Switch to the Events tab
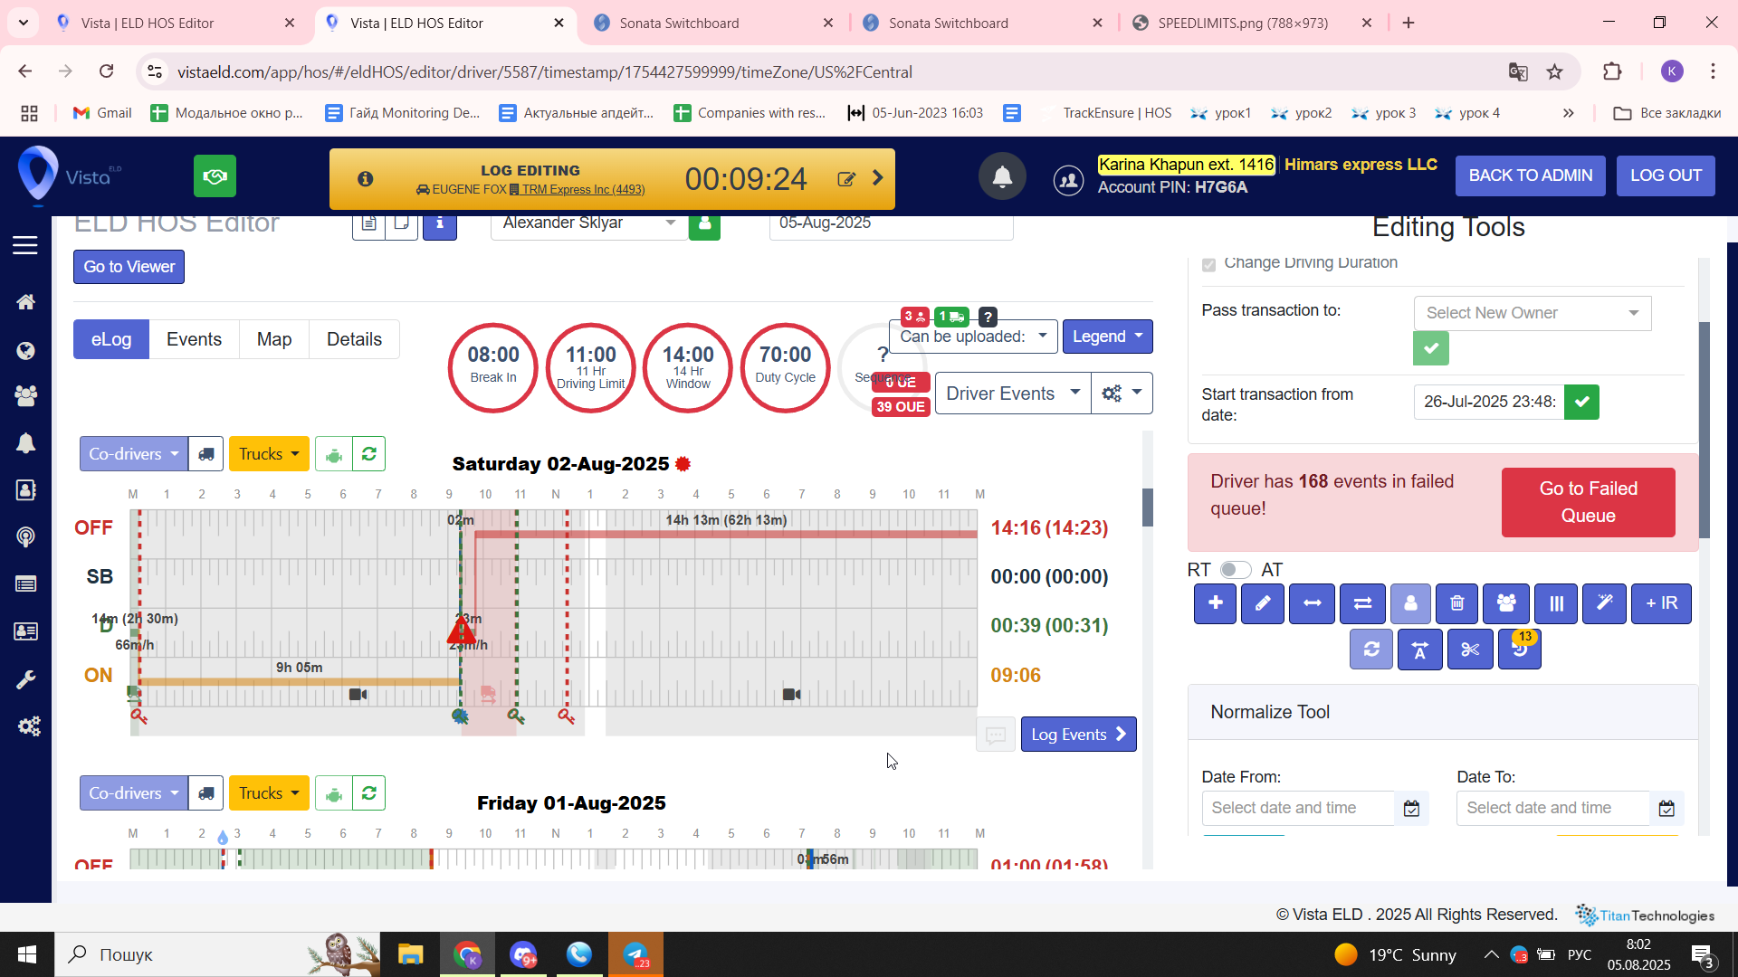The width and height of the screenshot is (1738, 977). click(x=194, y=339)
